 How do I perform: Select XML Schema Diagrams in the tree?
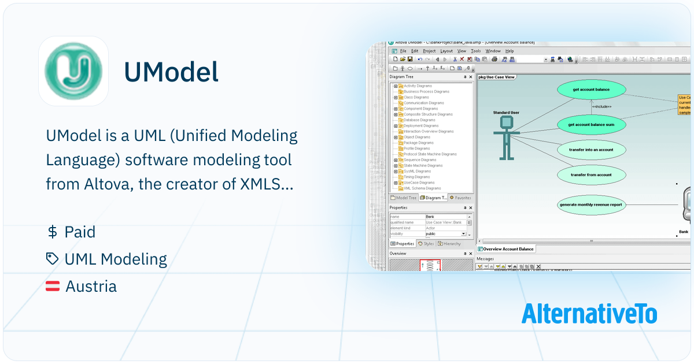[x=422, y=188]
